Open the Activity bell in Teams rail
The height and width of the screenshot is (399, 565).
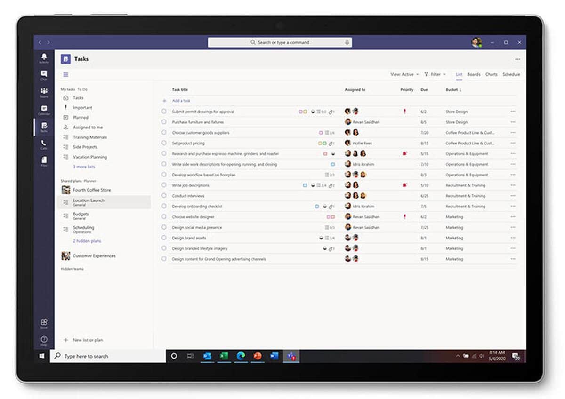pyautogui.click(x=44, y=58)
